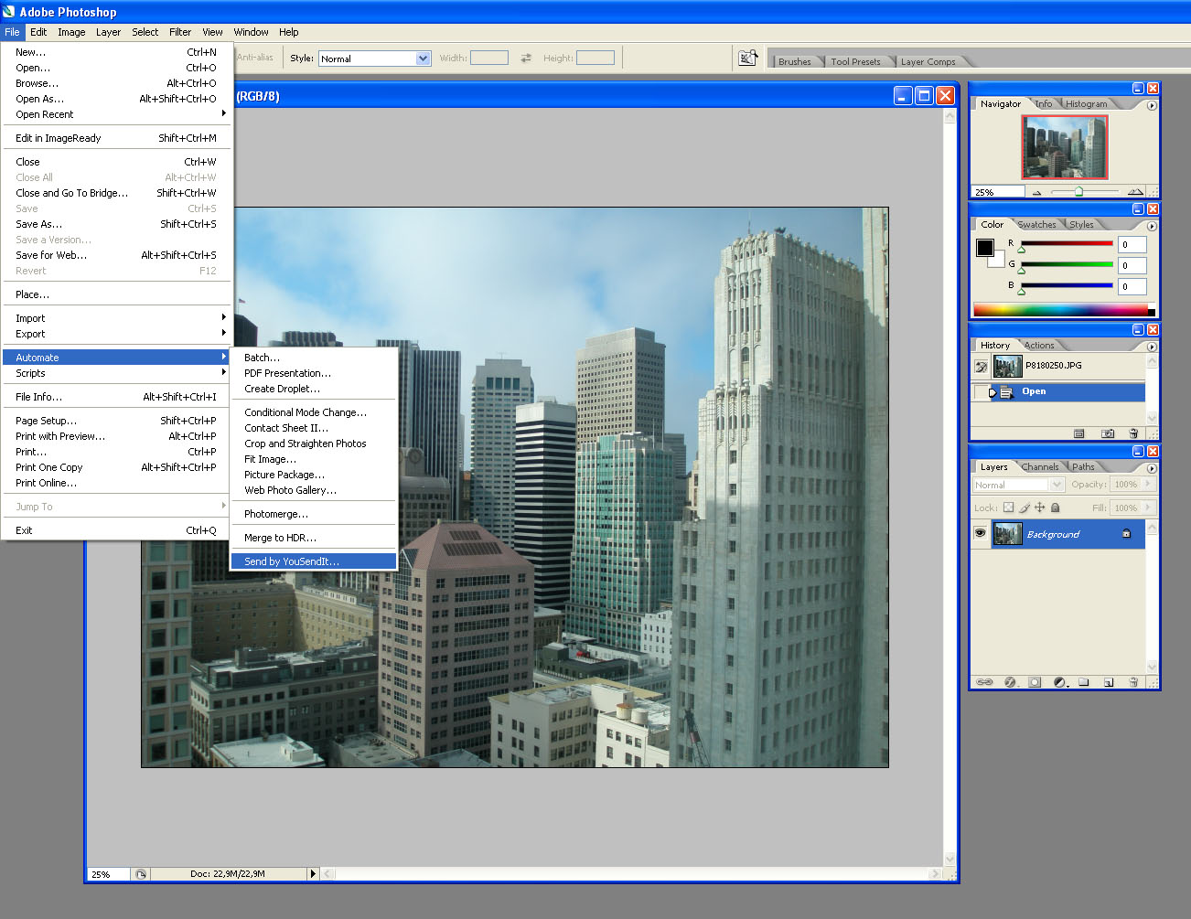Select Save for Web in File menu

tap(51, 255)
